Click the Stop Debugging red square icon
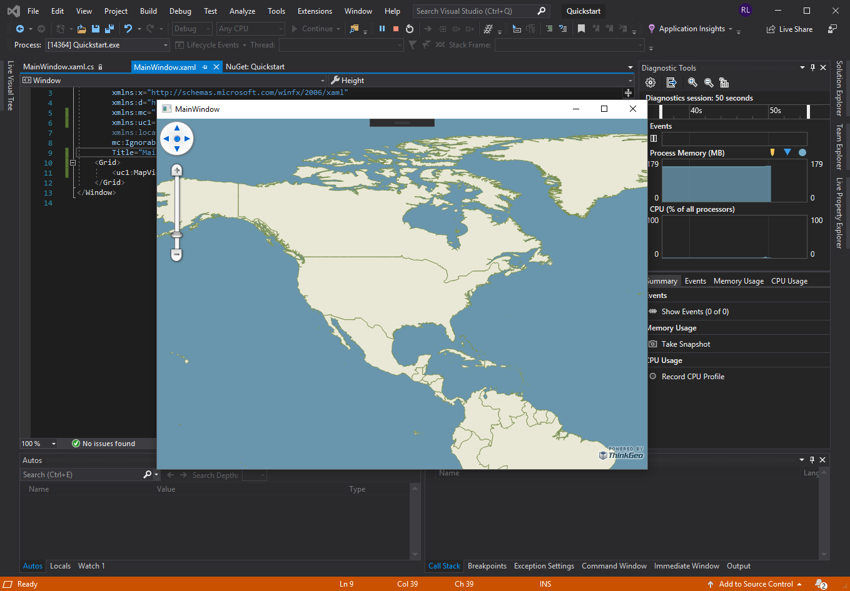Screen dimensions: 850x591 395,28
